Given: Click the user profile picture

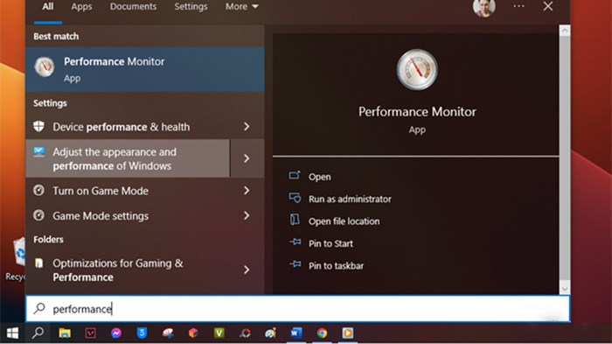Looking at the screenshot, I should (484, 7).
